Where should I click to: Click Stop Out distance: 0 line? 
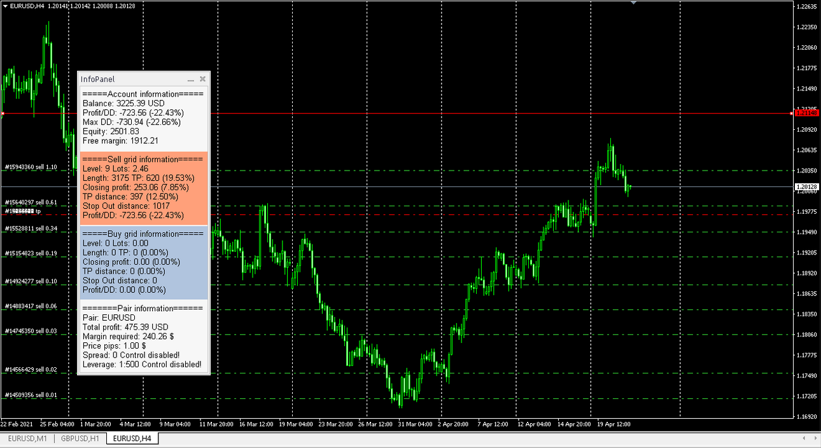(x=120, y=280)
